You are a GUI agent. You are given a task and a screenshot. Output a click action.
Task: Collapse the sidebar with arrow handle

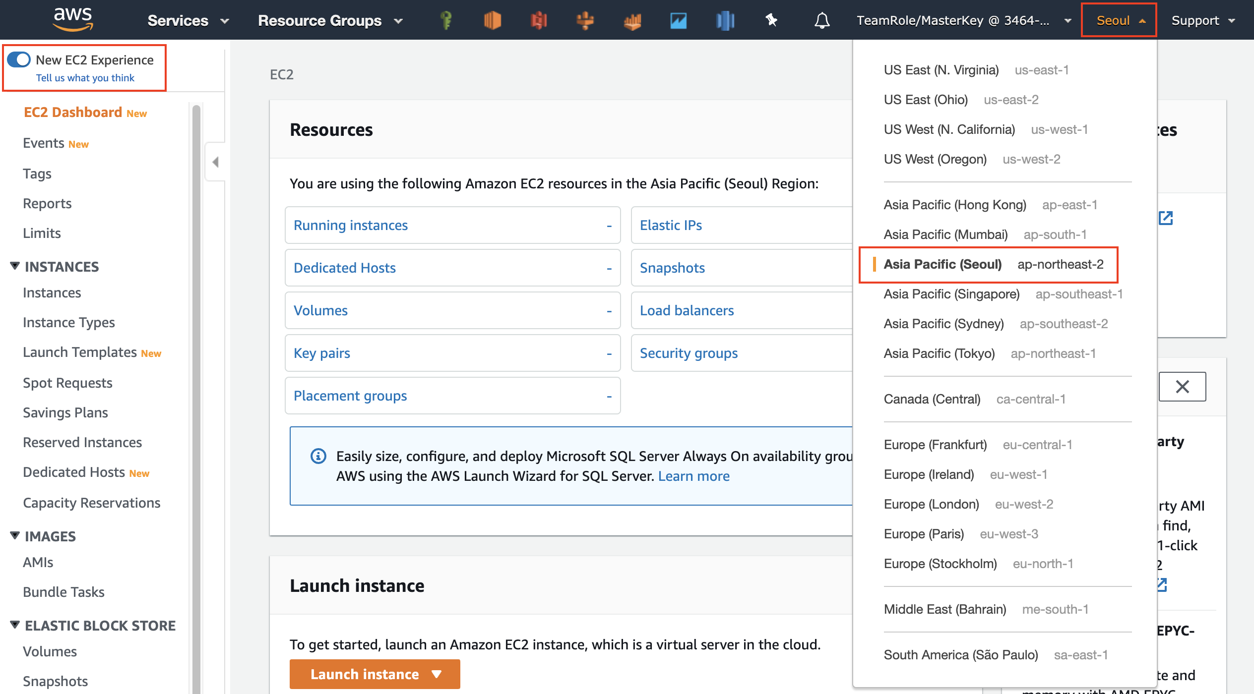click(215, 162)
